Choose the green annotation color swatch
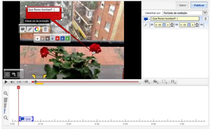Screen dimensions: 222x129 (x=67, y=39)
